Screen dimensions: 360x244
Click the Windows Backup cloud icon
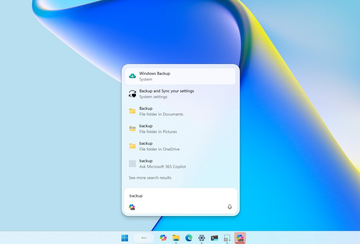(x=132, y=76)
